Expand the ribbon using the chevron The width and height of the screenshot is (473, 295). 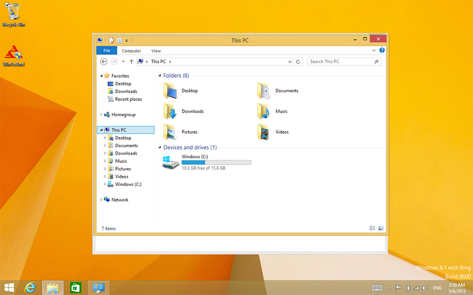[374, 51]
